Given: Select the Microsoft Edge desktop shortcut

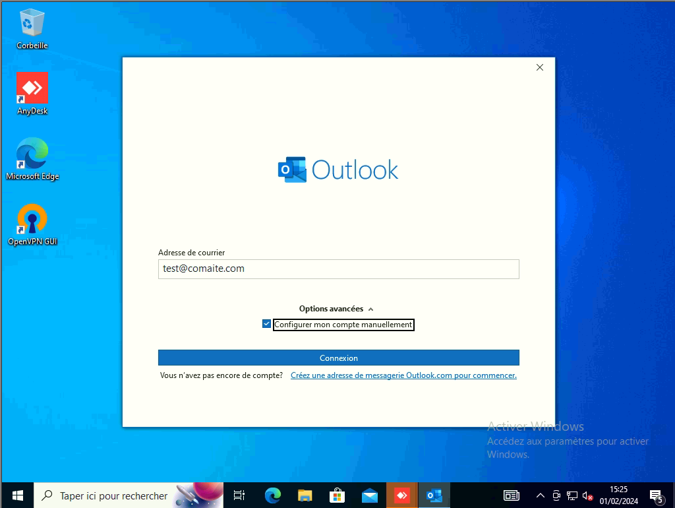Looking at the screenshot, I should [32, 159].
